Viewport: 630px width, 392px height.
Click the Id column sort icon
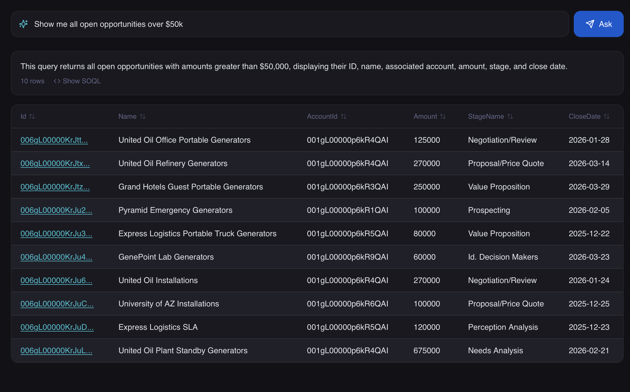click(x=32, y=116)
